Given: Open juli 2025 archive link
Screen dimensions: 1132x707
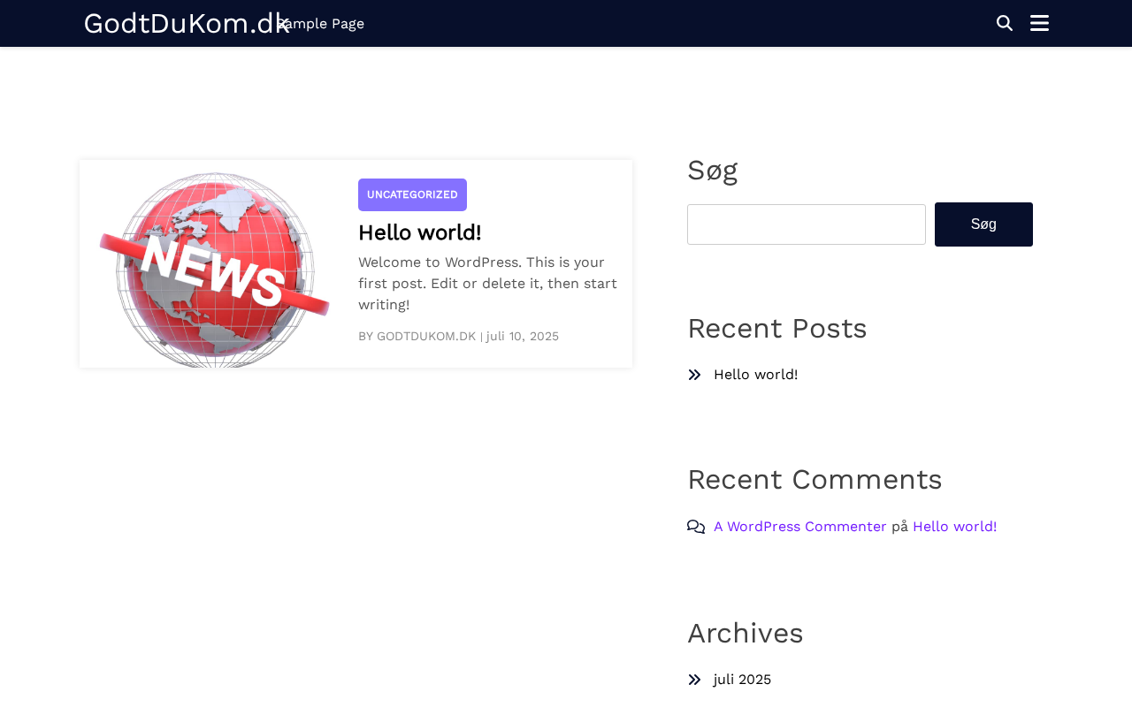Looking at the screenshot, I should coord(742,680).
